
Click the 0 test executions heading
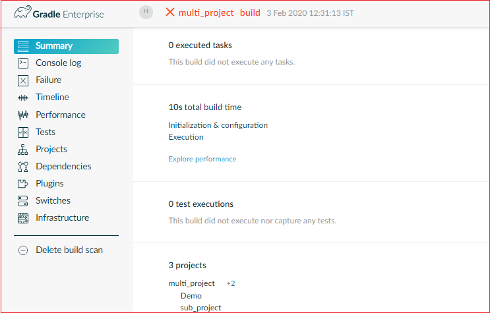[x=201, y=204]
